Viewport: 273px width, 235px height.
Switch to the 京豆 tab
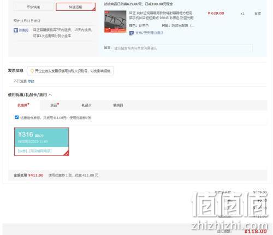pyautogui.click(x=55, y=105)
